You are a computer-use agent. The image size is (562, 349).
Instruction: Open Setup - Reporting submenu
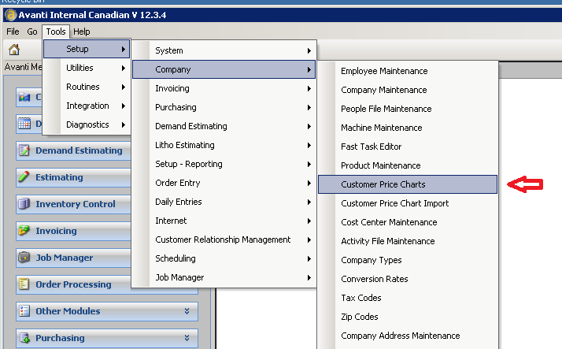tap(224, 164)
